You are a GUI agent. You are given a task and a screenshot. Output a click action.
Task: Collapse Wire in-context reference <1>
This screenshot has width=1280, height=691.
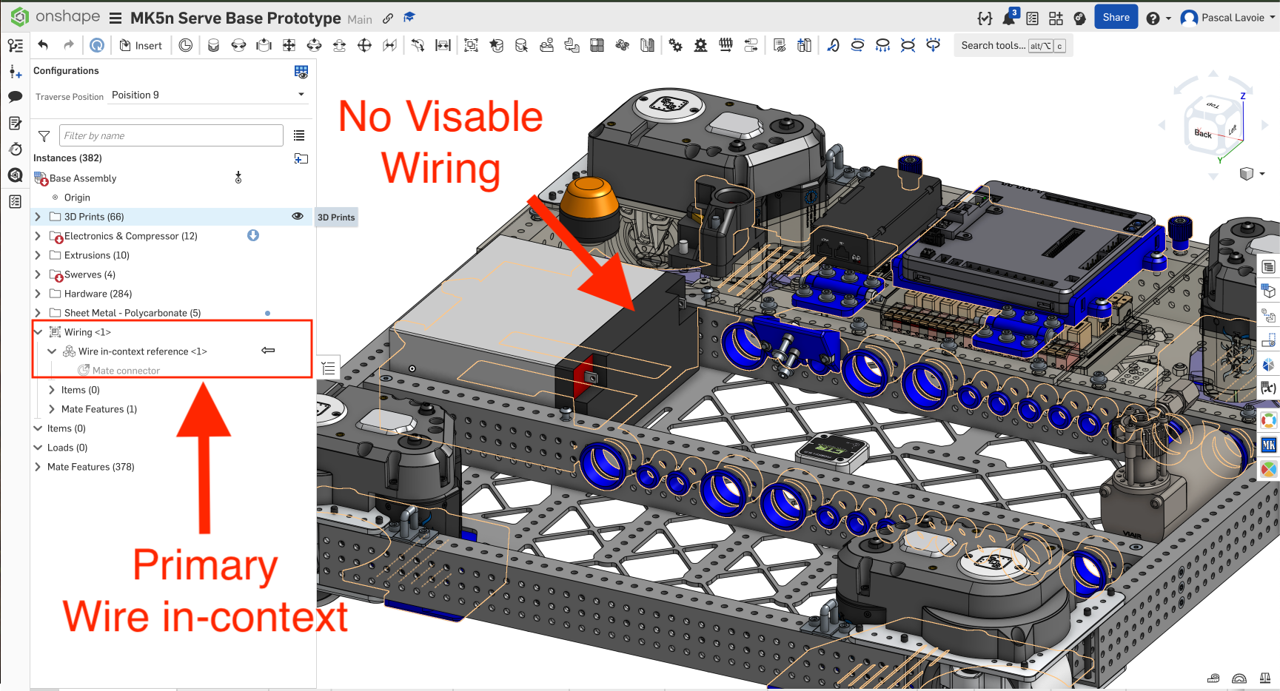pos(52,351)
